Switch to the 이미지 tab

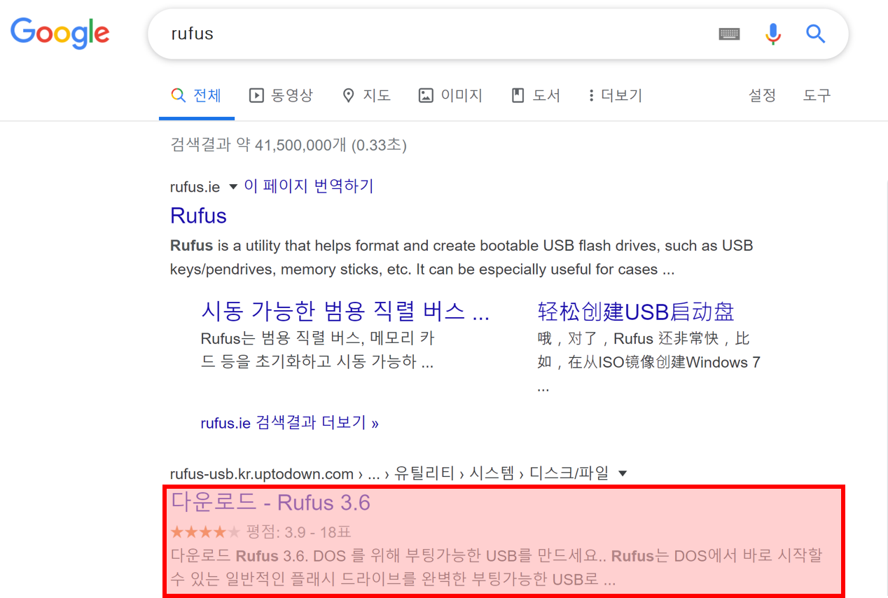point(451,95)
